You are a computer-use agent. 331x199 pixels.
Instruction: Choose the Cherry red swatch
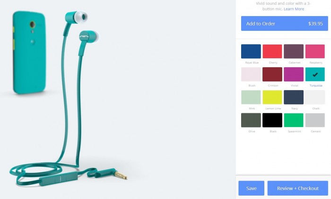click(x=272, y=51)
